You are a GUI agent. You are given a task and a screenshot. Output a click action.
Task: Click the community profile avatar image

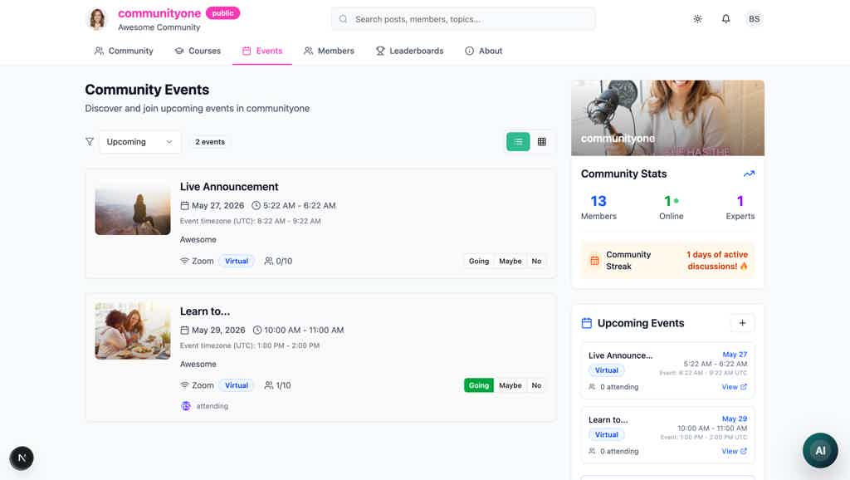pos(97,19)
